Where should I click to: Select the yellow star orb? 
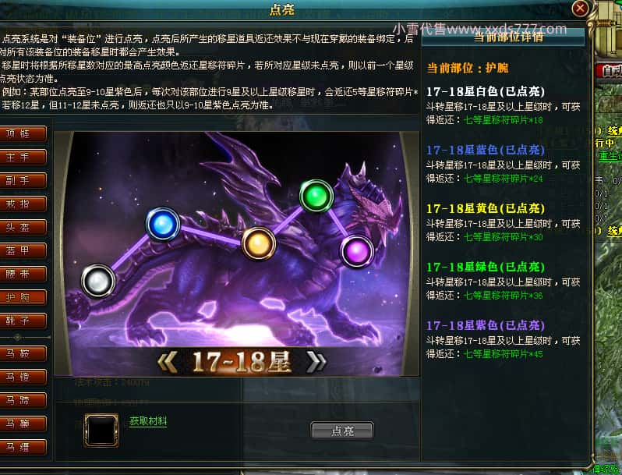click(x=259, y=243)
